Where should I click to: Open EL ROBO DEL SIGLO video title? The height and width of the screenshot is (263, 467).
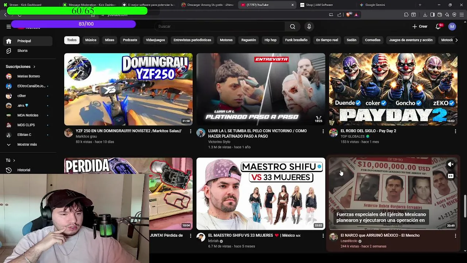click(x=368, y=131)
